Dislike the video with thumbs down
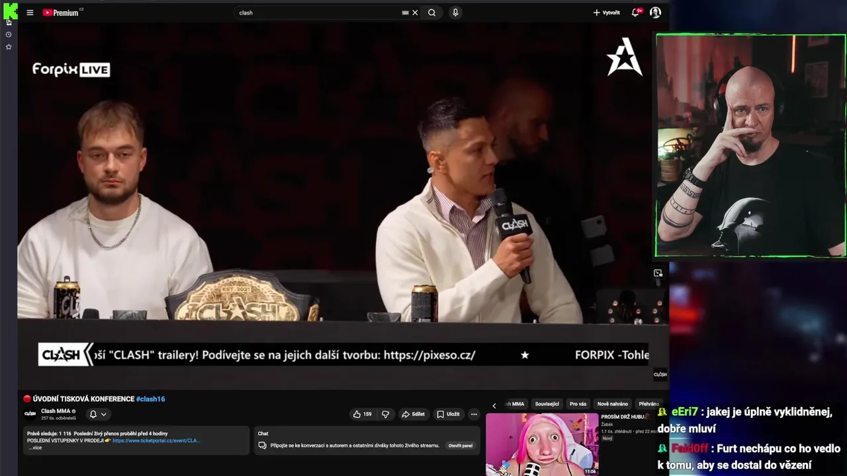The width and height of the screenshot is (847, 476). (x=386, y=415)
